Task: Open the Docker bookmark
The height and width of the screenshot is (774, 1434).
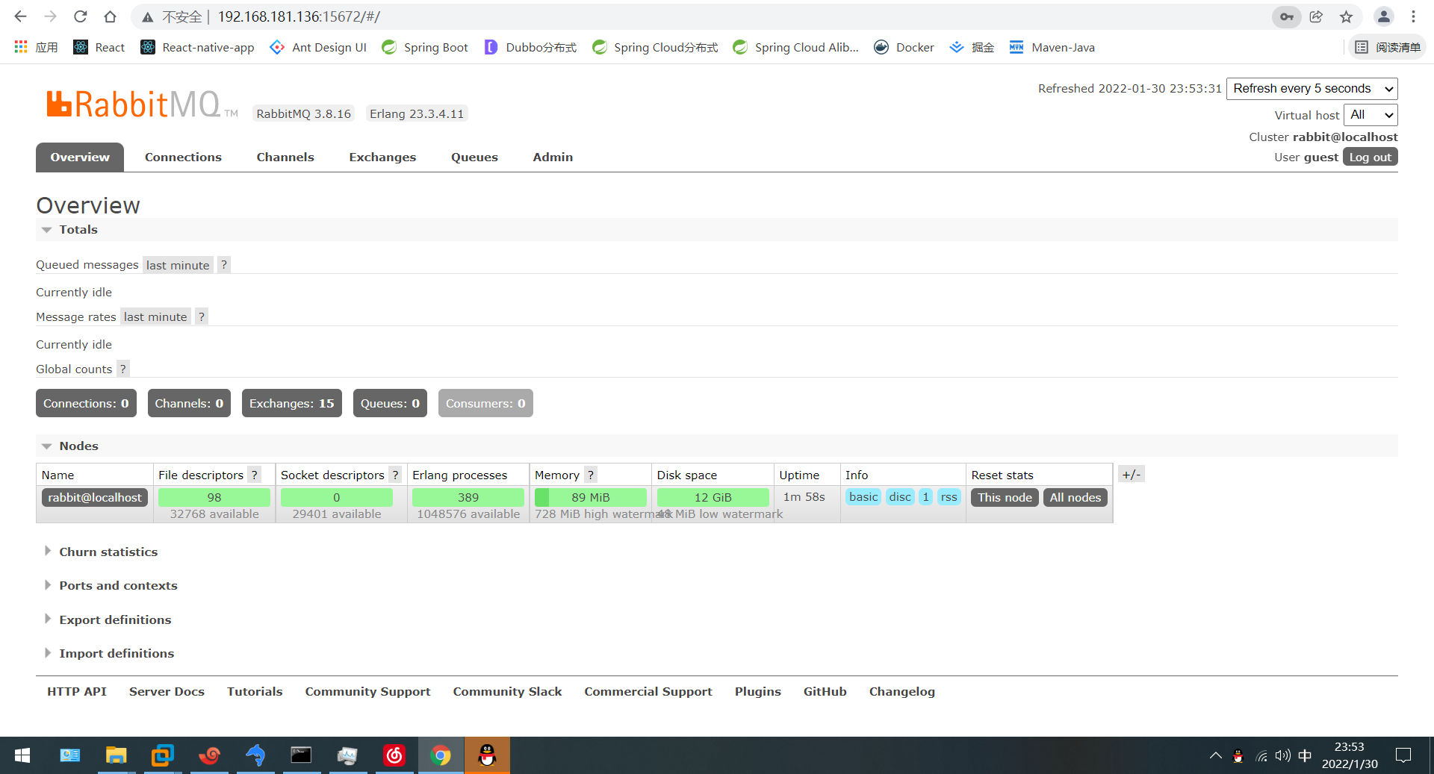Action: pos(904,47)
